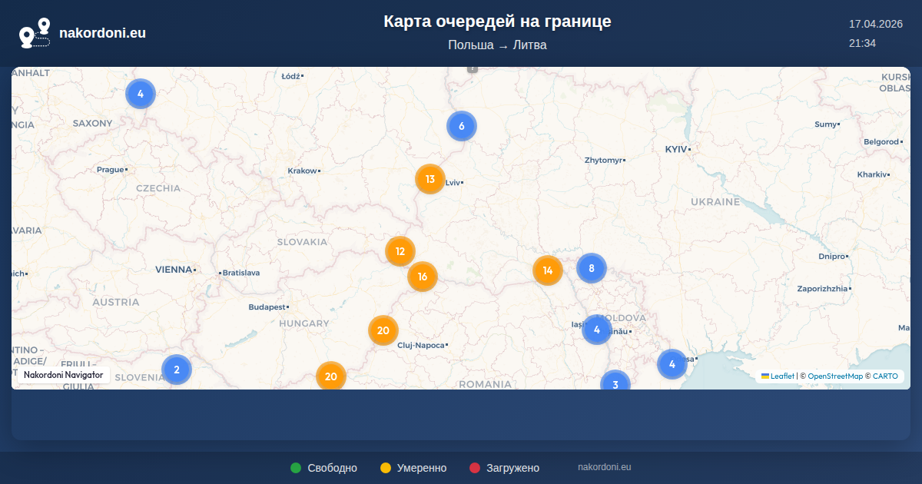Image resolution: width=922 pixels, height=484 pixels.
Task: Click the Kyiv city label on map
Action: pos(675,148)
